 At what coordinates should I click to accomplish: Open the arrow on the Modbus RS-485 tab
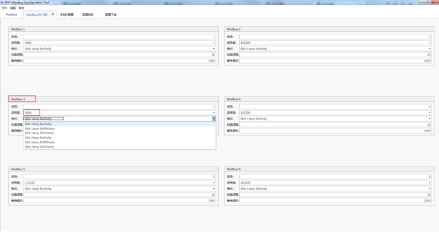coord(53,14)
